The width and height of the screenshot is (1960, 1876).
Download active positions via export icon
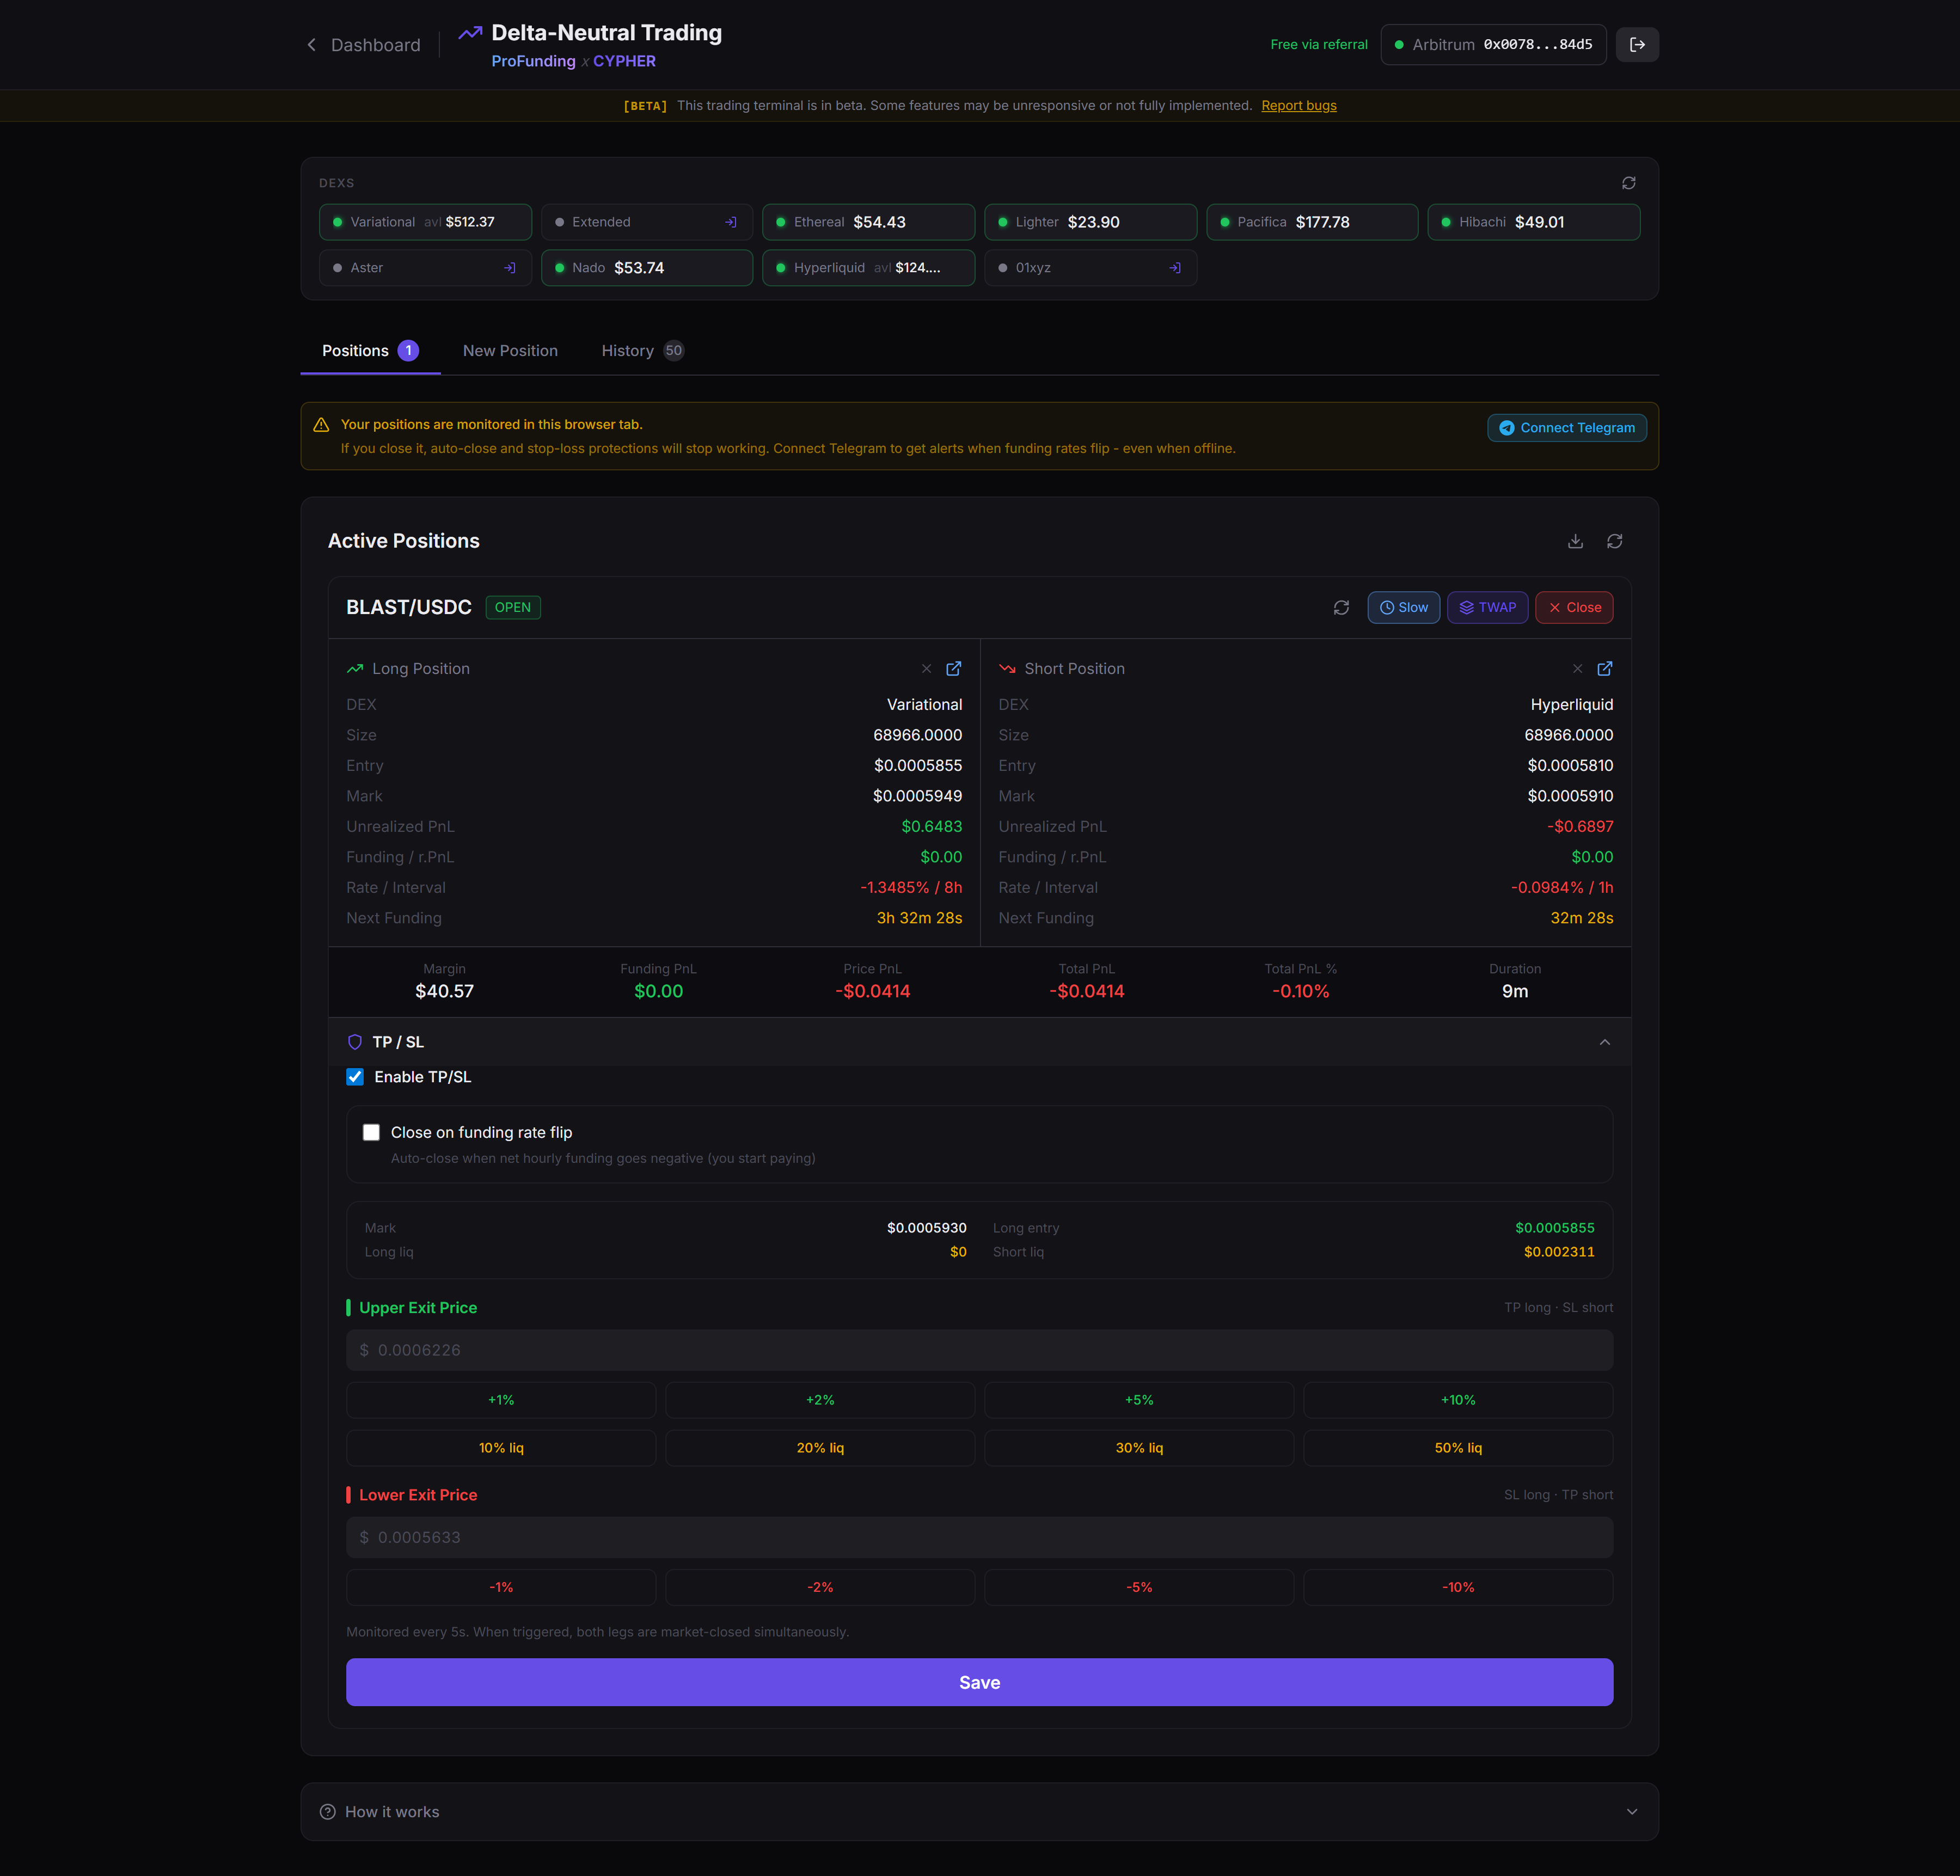pos(1575,541)
